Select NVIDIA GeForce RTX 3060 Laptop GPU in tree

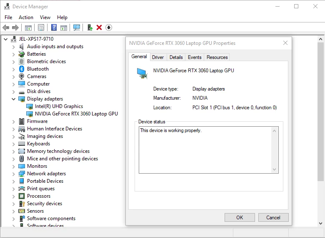[76, 114]
